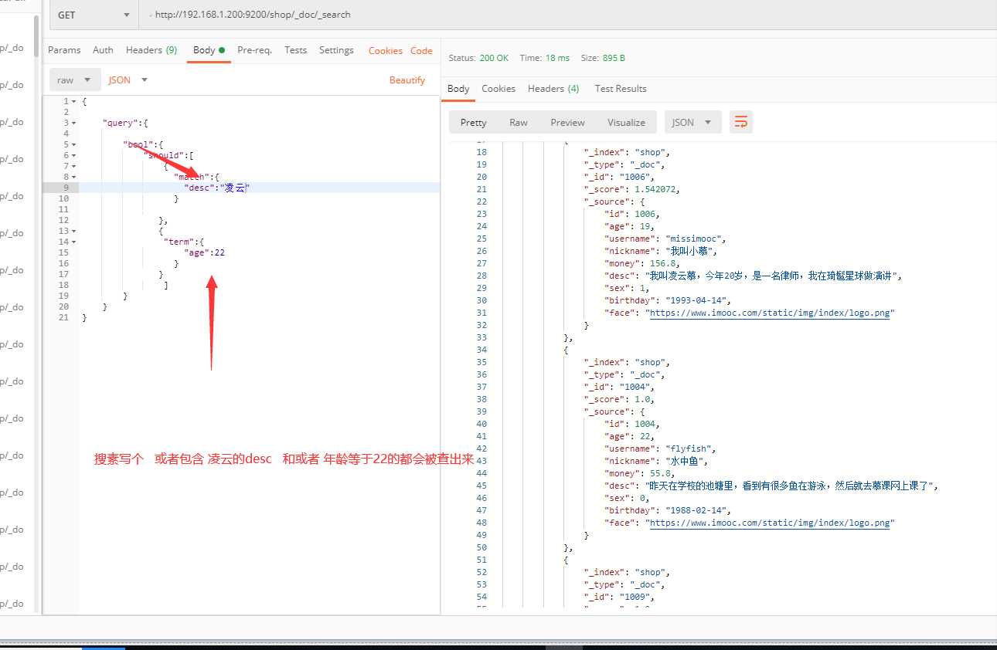Click the "_score": 1.542072 response line
The height and width of the screenshot is (650, 997).
click(631, 189)
